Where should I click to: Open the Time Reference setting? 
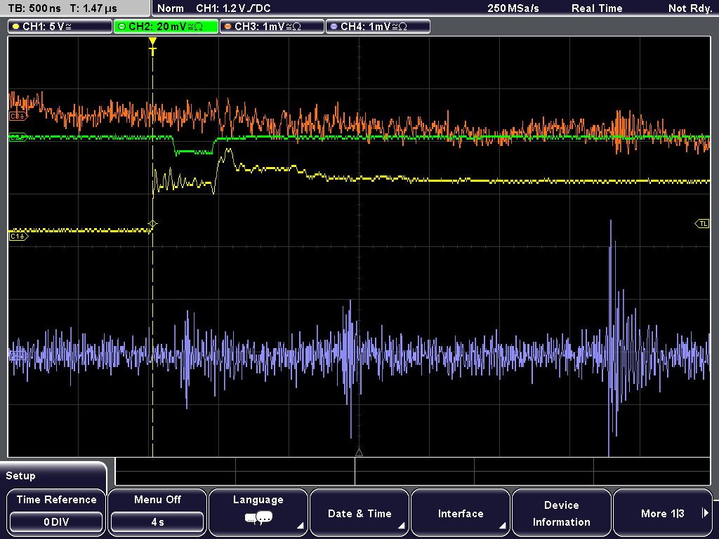(x=56, y=512)
